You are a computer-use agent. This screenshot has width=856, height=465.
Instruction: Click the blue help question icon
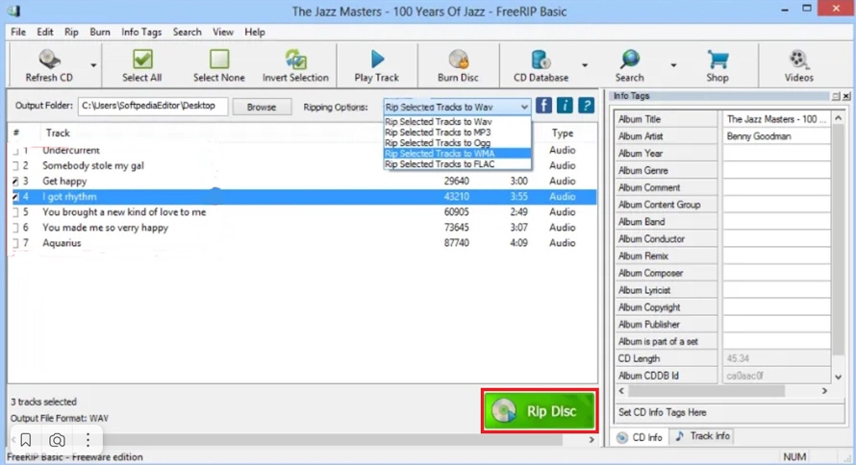587,106
